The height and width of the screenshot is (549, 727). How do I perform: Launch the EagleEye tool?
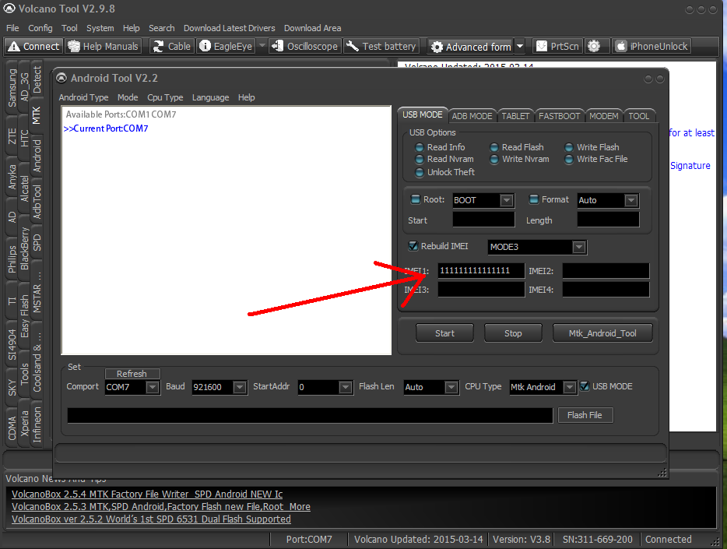point(226,47)
